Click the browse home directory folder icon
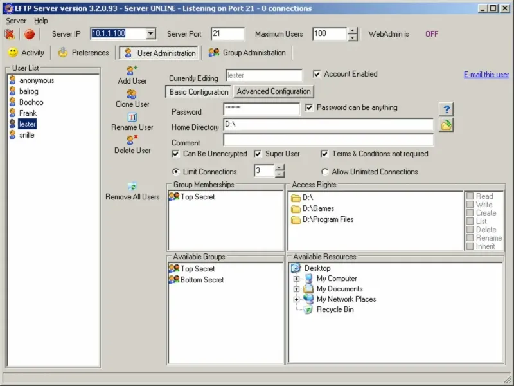This screenshot has height=386, width=514. 446,125
